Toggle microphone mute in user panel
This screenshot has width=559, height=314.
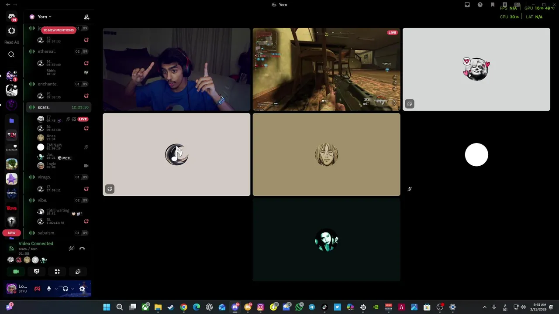click(48, 289)
